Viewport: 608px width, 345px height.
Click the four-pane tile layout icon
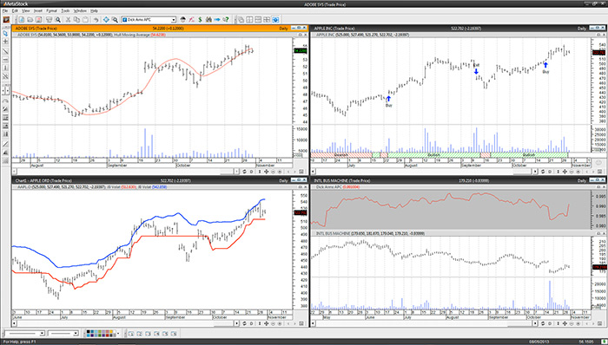(x=267, y=19)
